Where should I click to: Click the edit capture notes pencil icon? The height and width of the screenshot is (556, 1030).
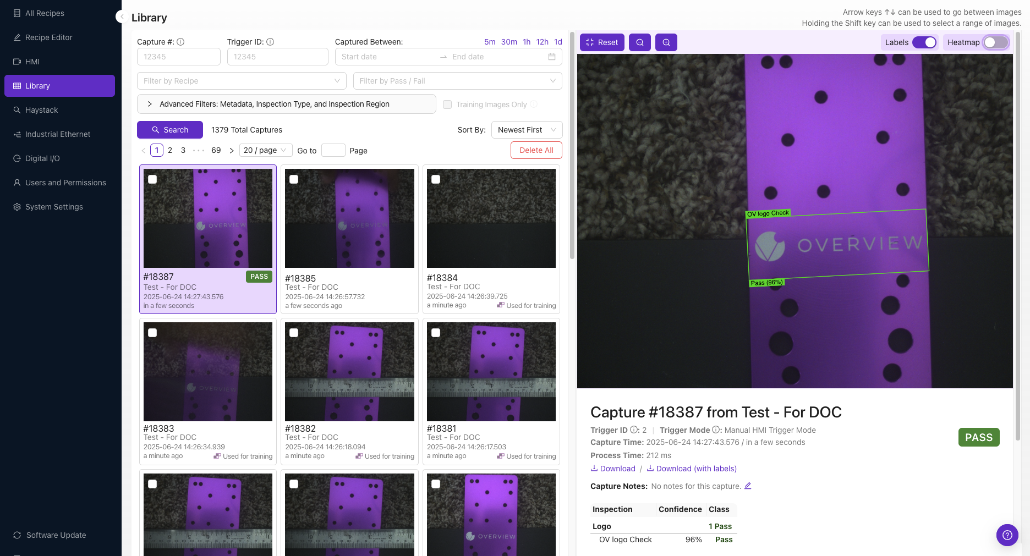(x=748, y=486)
